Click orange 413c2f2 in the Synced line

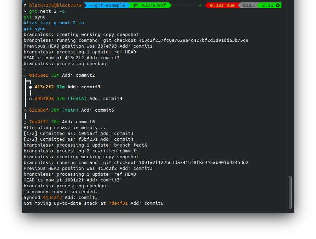[52, 198]
